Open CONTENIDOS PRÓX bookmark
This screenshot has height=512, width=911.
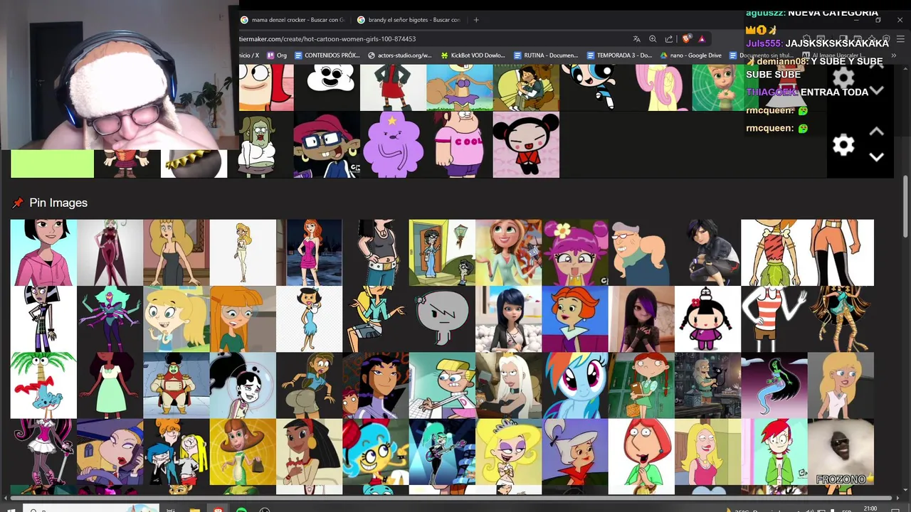pyautogui.click(x=327, y=55)
